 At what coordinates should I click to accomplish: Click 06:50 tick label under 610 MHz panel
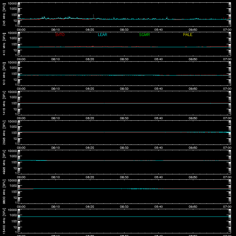pyautogui.click(x=193, y=89)
